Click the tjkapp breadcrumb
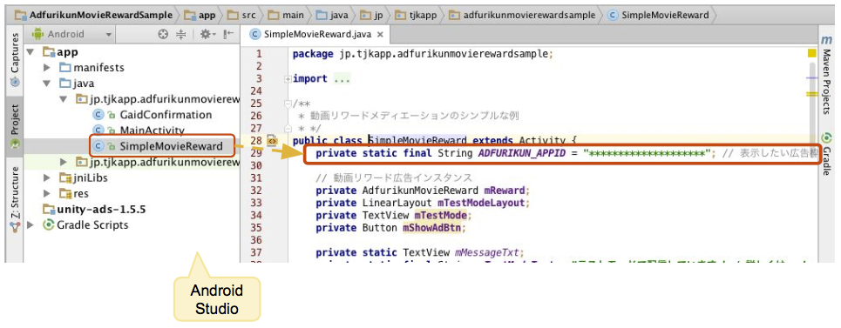 click(x=417, y=15)
